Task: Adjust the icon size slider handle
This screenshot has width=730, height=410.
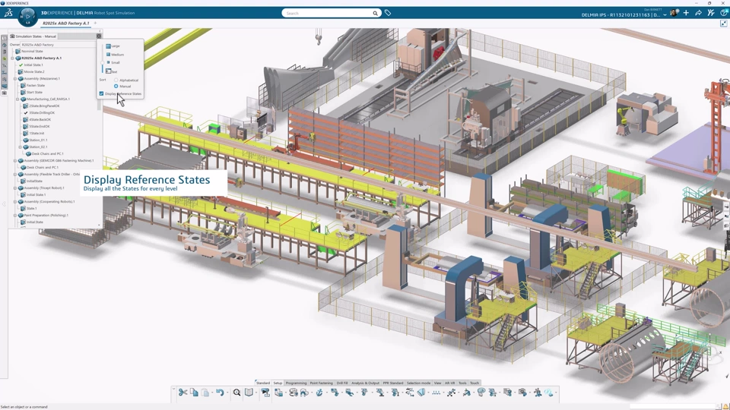Action: 103,63
